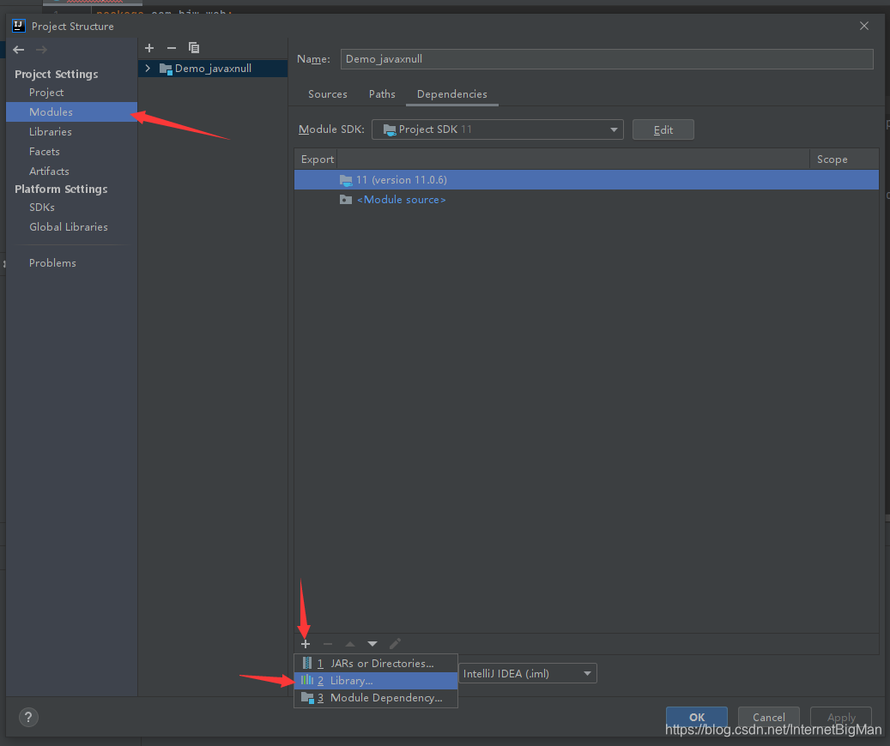Click the Module source folder icon
Viewport: 890px width, 746px height.
pos(346,200)
